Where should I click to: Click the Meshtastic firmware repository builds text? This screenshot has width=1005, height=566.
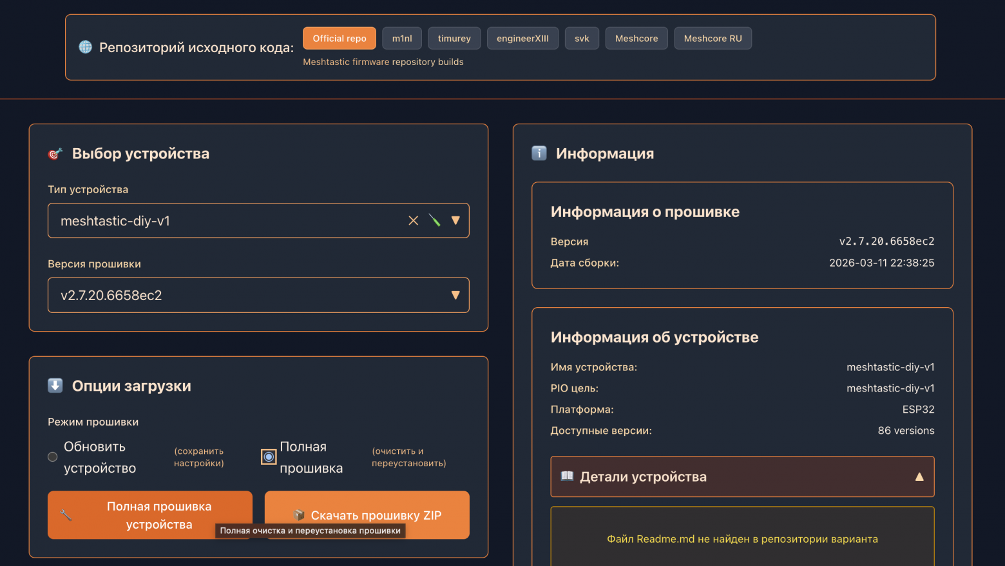click(x=383, y=62)
